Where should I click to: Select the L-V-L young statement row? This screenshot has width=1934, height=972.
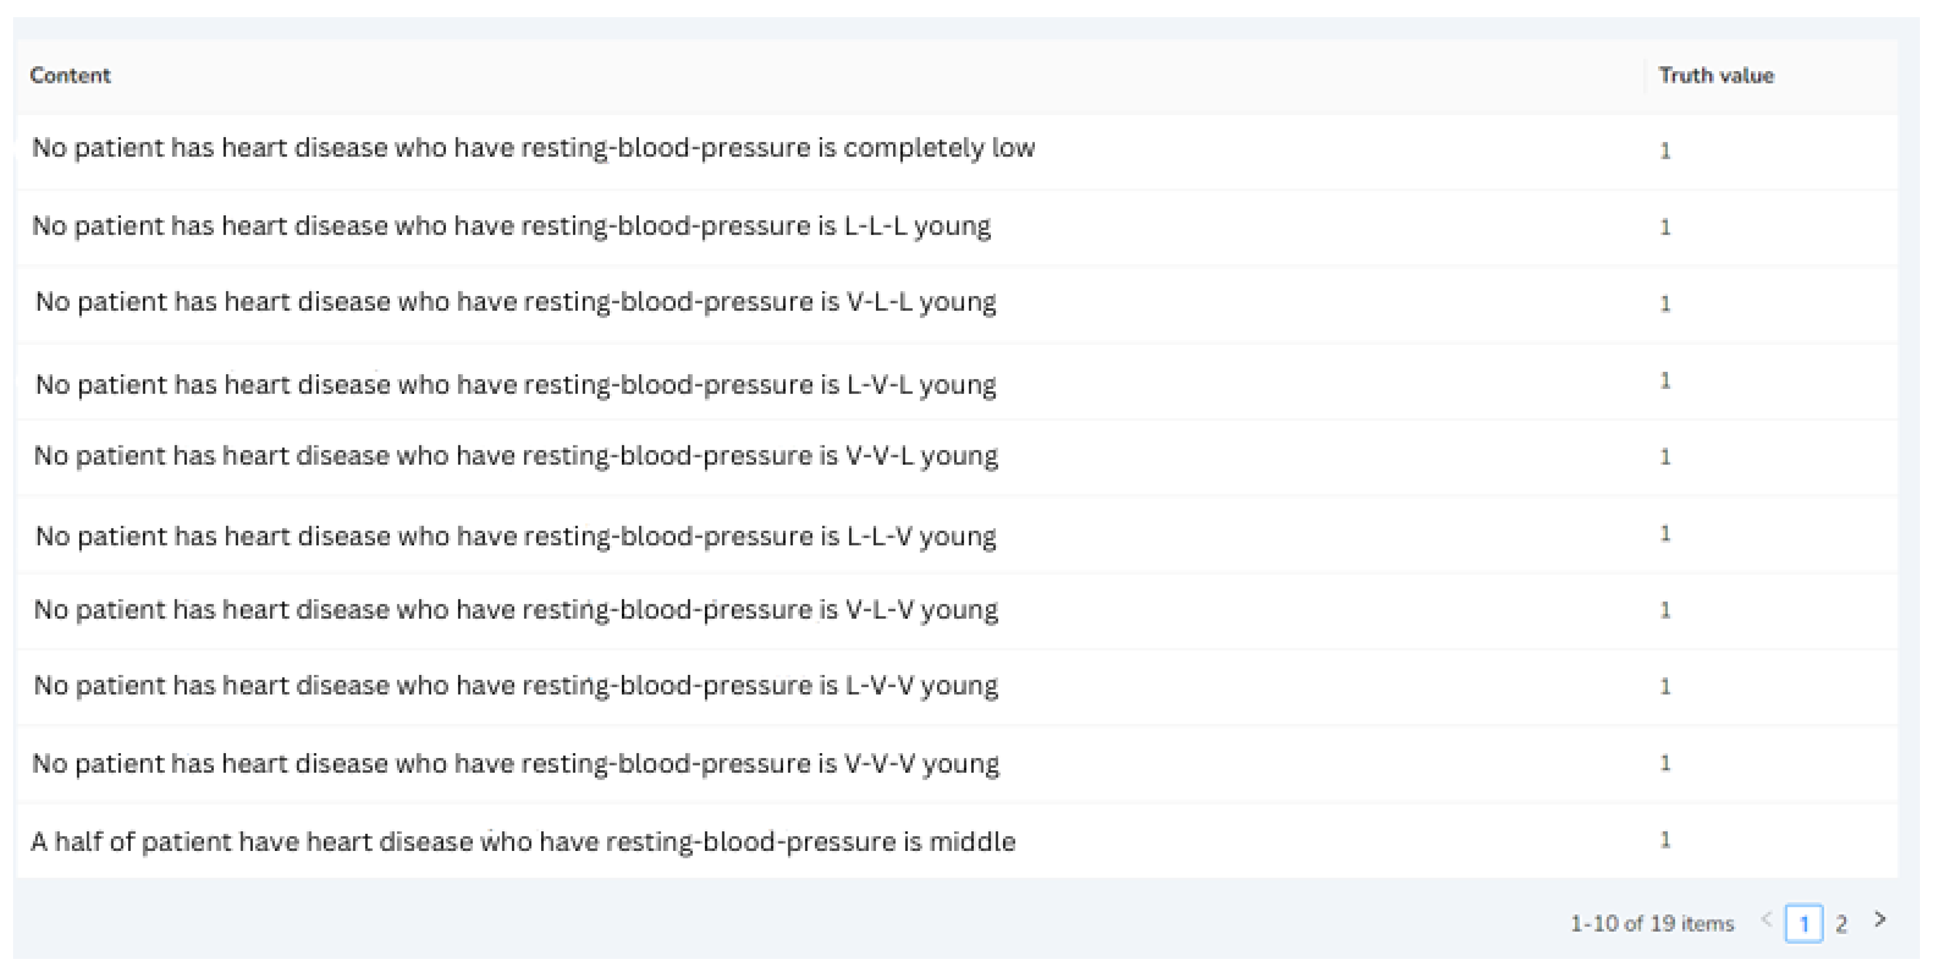(x=515, y=384)
